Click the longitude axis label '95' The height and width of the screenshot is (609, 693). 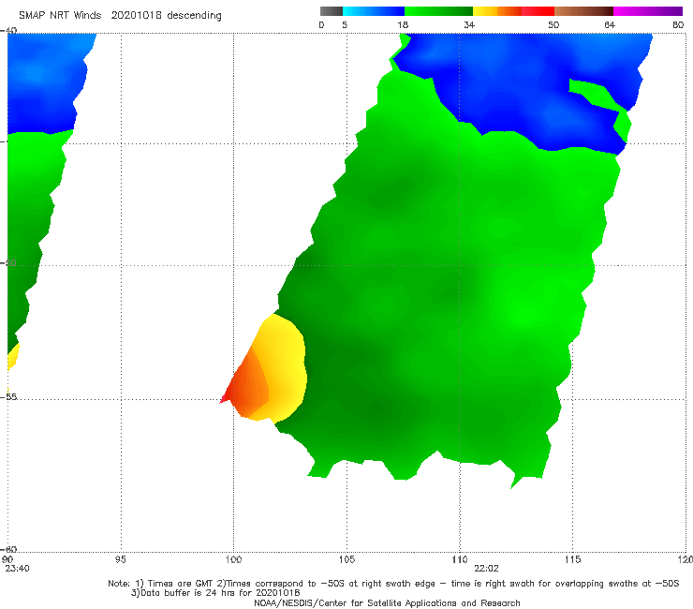pos(120,560)
